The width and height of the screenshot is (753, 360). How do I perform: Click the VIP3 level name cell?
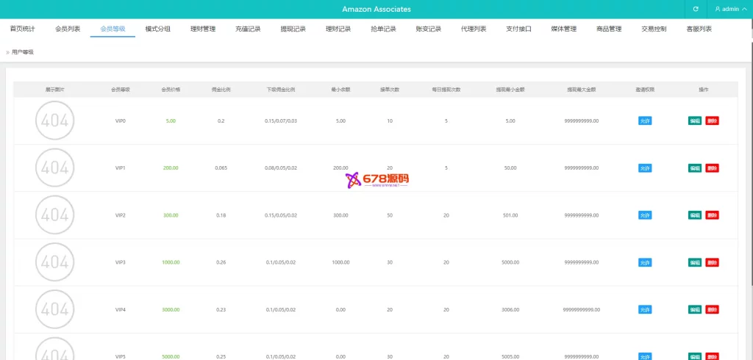tap(121, 262)
